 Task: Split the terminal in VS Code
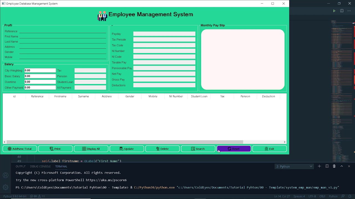click(327, 166)
